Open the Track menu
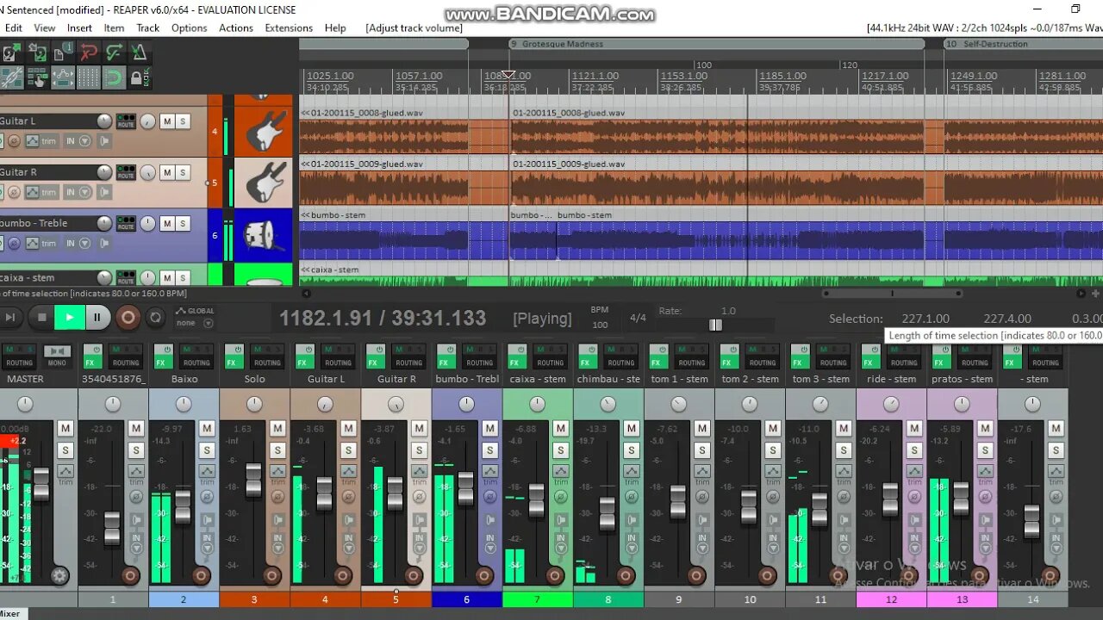Viewport: 1103px width, 620px height. pyautogui.click(x=147, y=28)
